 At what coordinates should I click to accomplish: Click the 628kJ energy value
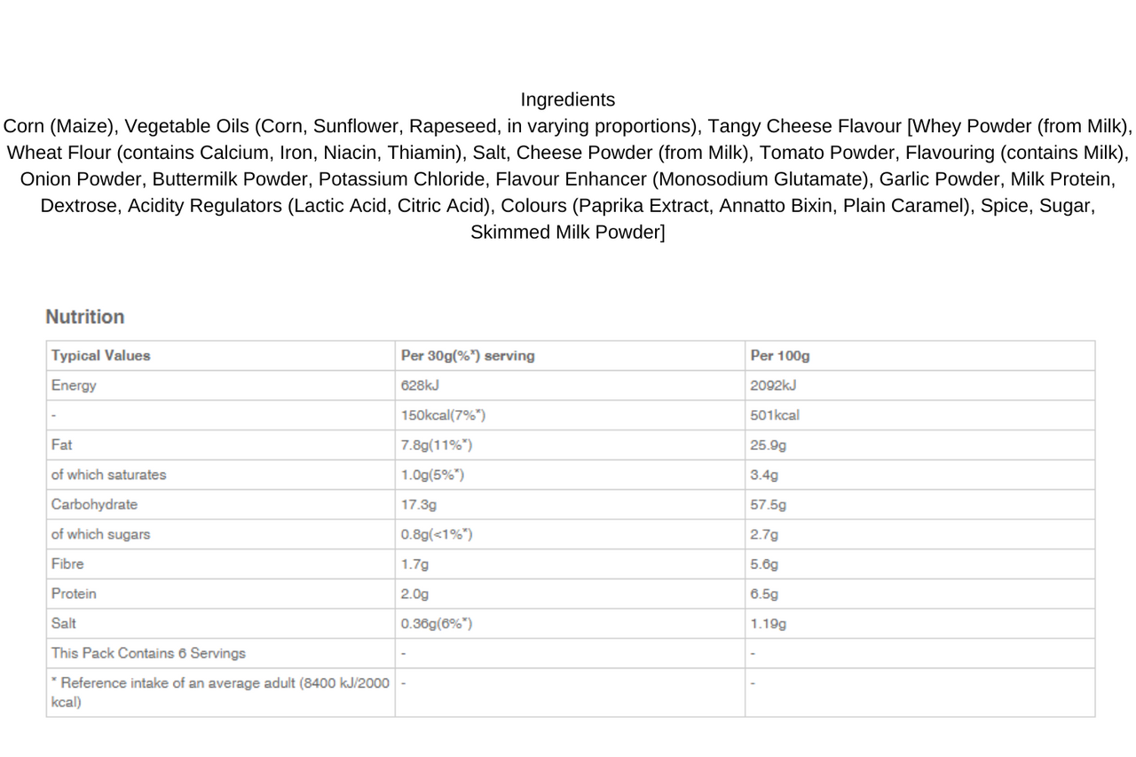pos(422,386)
